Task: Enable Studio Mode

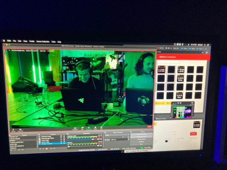Action: (141, 139)
